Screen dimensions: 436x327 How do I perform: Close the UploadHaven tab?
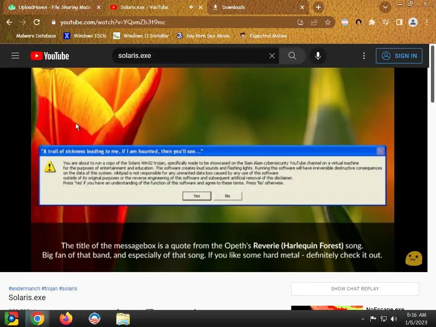click(x=99, y=7)
